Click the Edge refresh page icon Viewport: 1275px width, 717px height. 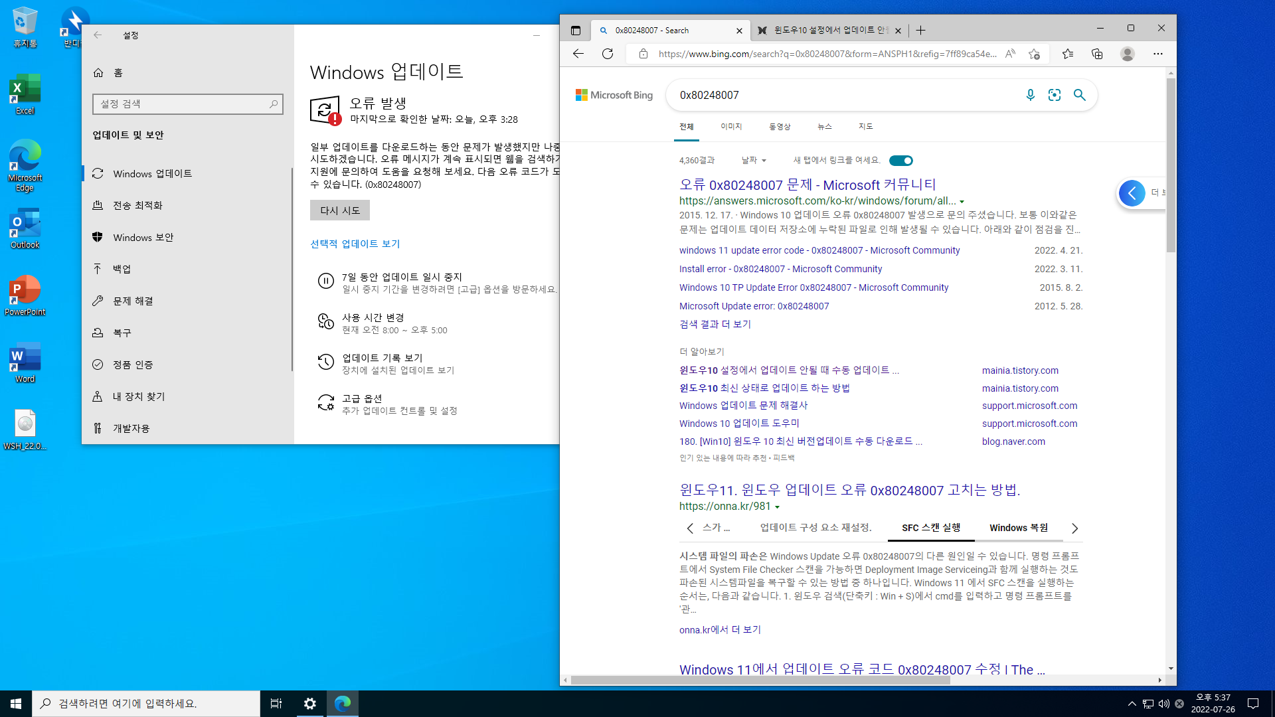tap(608, 54)
